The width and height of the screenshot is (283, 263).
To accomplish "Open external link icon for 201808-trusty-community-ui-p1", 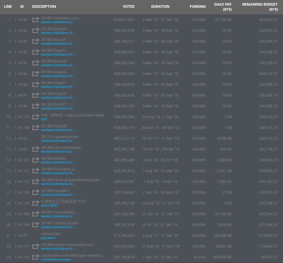I will pos(36,246).
